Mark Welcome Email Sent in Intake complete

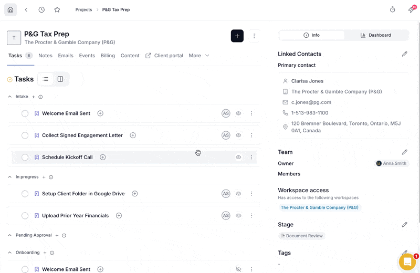pos(25,113)
